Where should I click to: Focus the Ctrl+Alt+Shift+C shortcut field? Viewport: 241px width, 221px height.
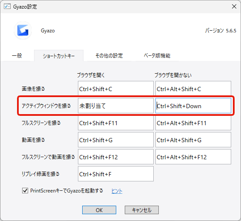coord(193,89)
